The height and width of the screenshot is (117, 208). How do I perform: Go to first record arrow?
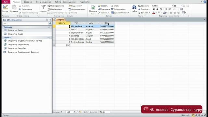(x=61, y=112)
